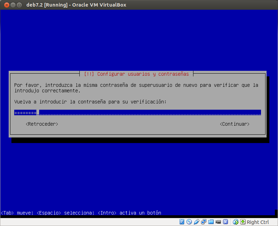Open the shared folders status icon
Viewport: 278px width, 226px height.
point(211,221)
